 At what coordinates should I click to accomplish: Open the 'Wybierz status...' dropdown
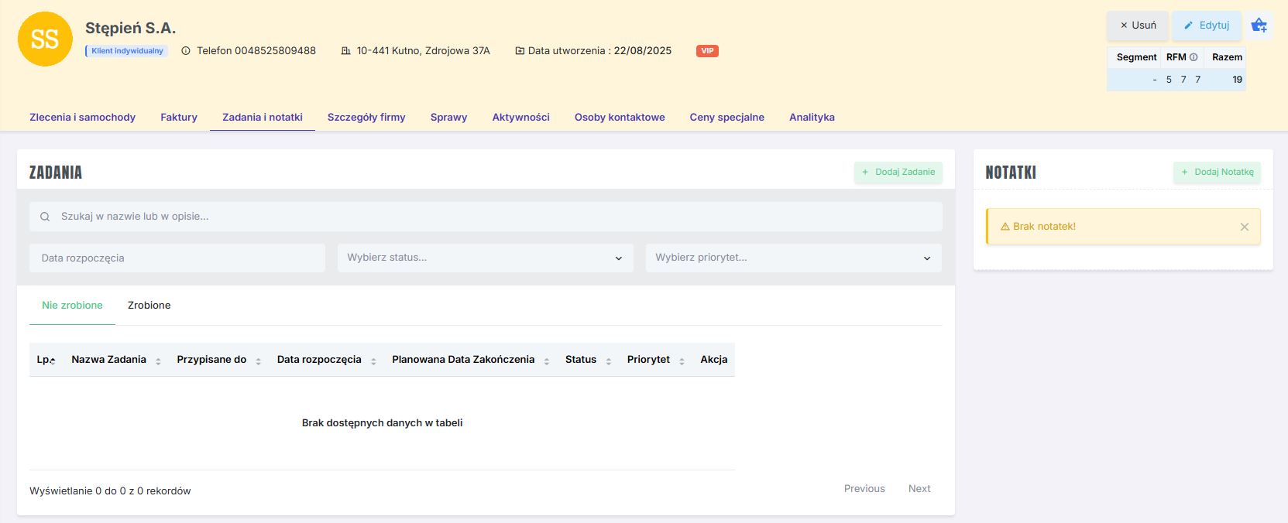pos(485,258)
